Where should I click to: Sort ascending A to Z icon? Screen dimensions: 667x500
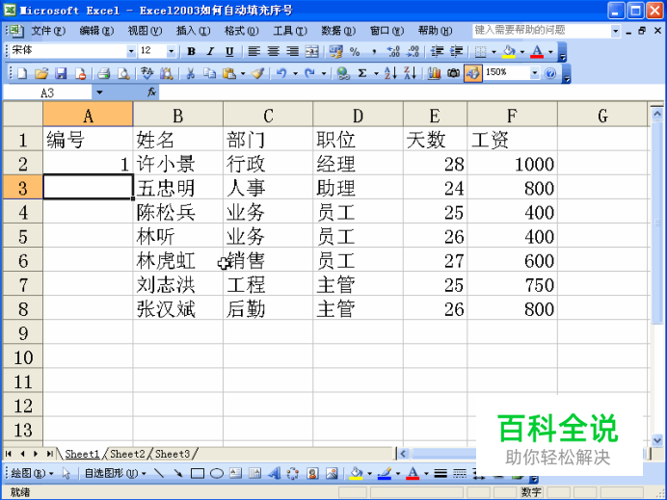pos(390,73)
